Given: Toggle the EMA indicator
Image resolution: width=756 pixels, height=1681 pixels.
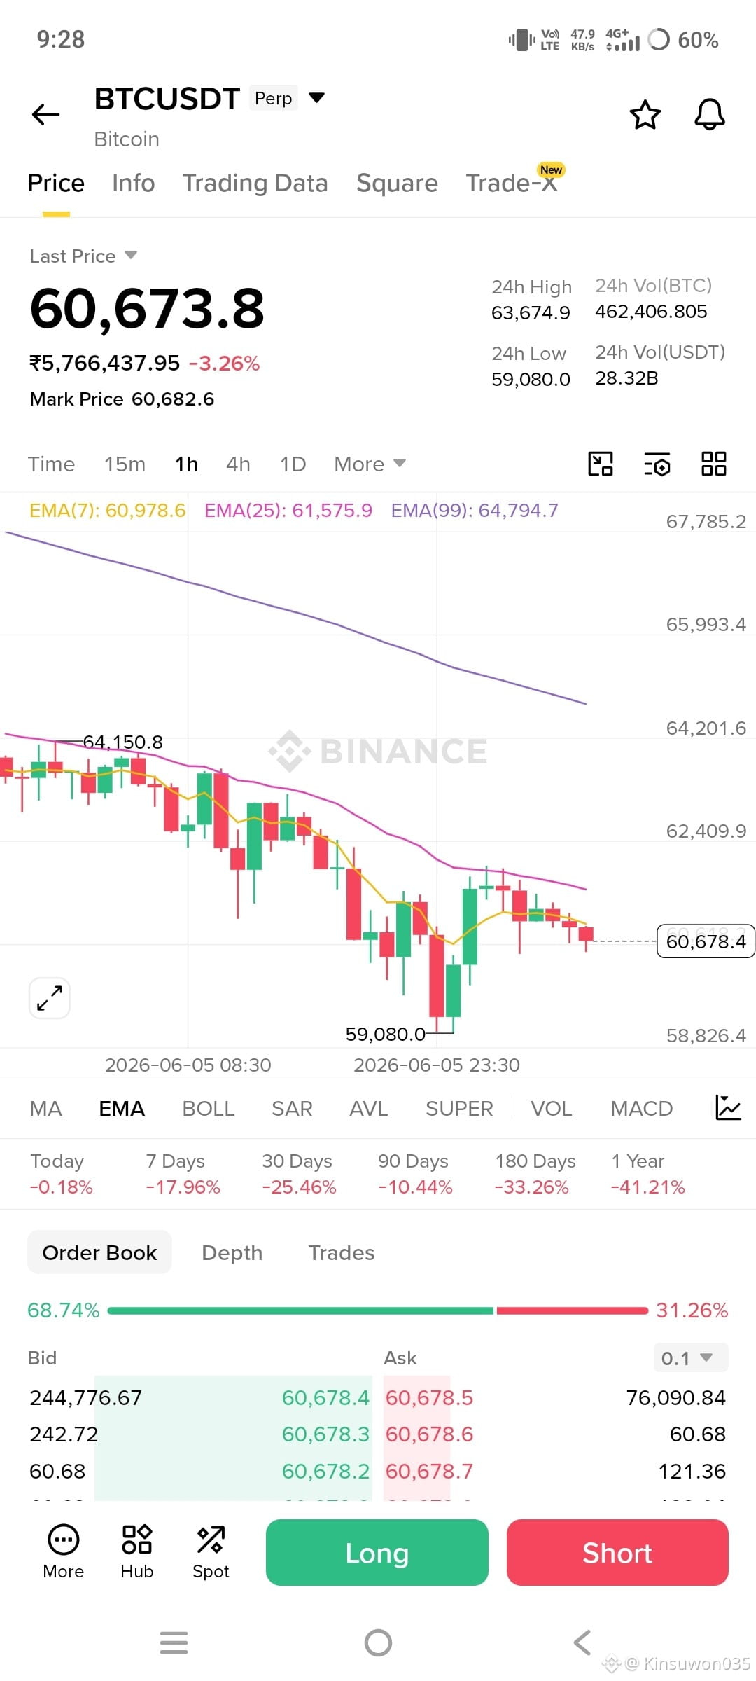Looking at the screenshot, I should [x=122, y=1108].
